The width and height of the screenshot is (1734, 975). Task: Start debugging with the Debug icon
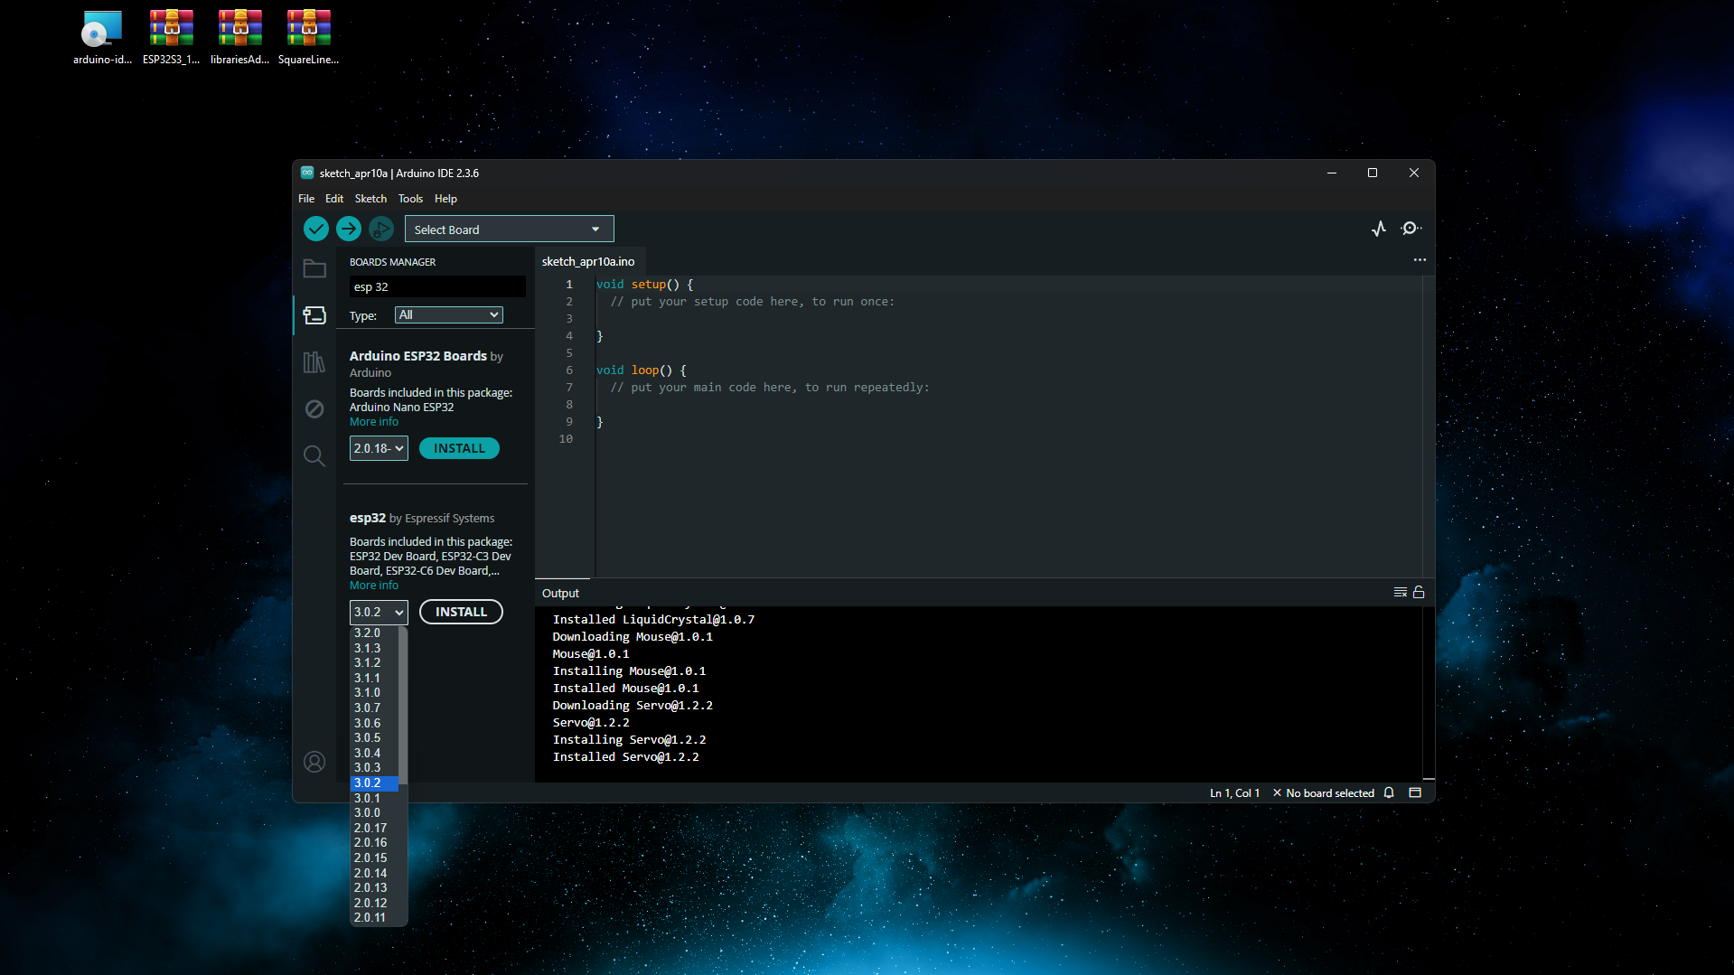(381, 230)
